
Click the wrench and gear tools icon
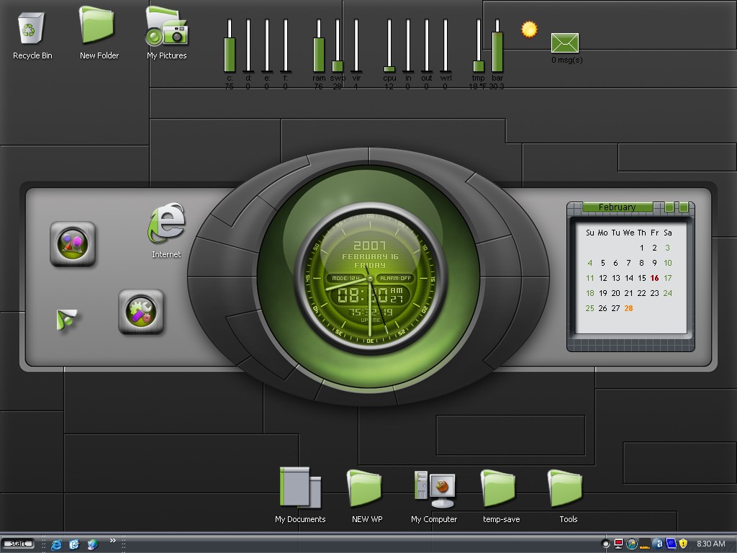[x=141, y=311]
